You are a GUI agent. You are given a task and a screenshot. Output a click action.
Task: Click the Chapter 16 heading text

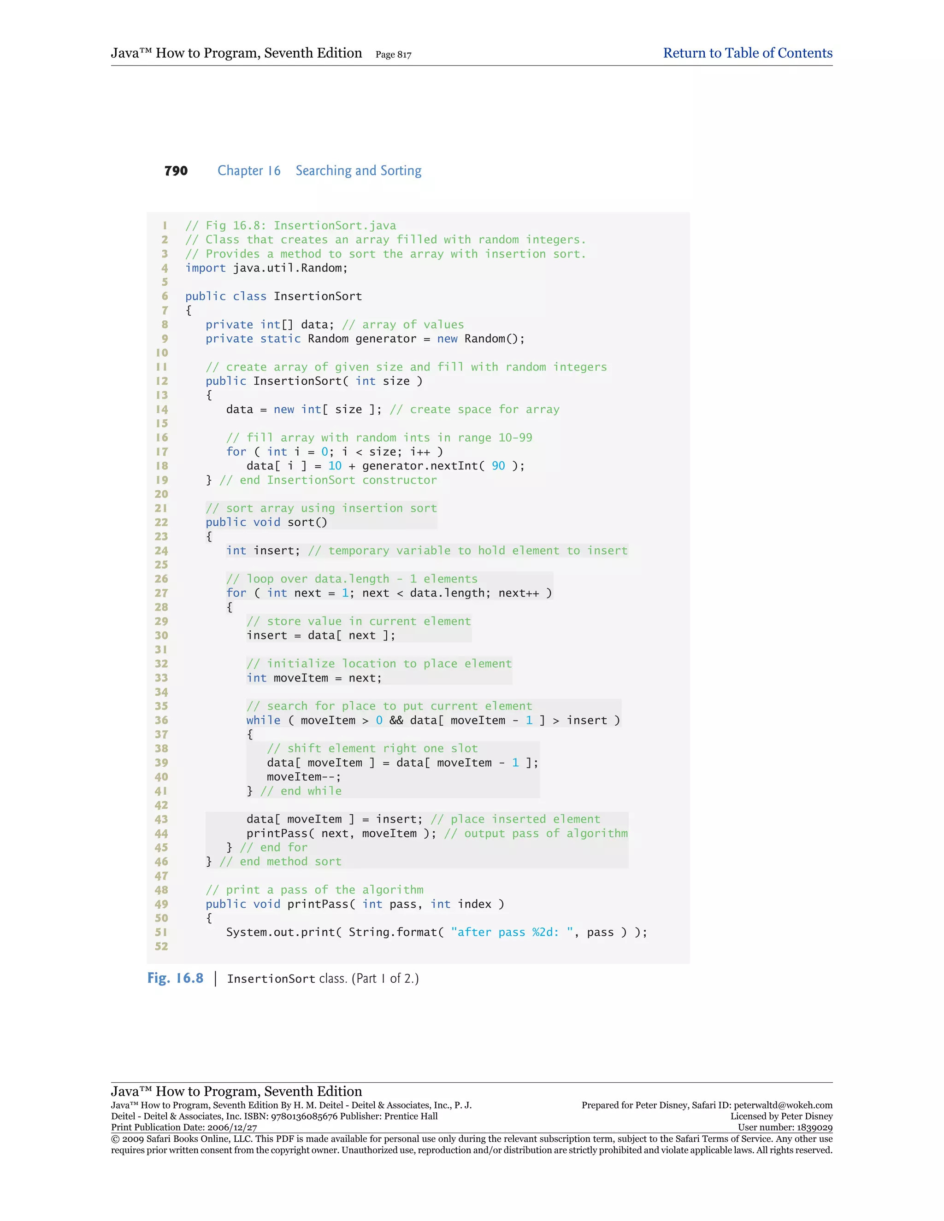(249, 170)
